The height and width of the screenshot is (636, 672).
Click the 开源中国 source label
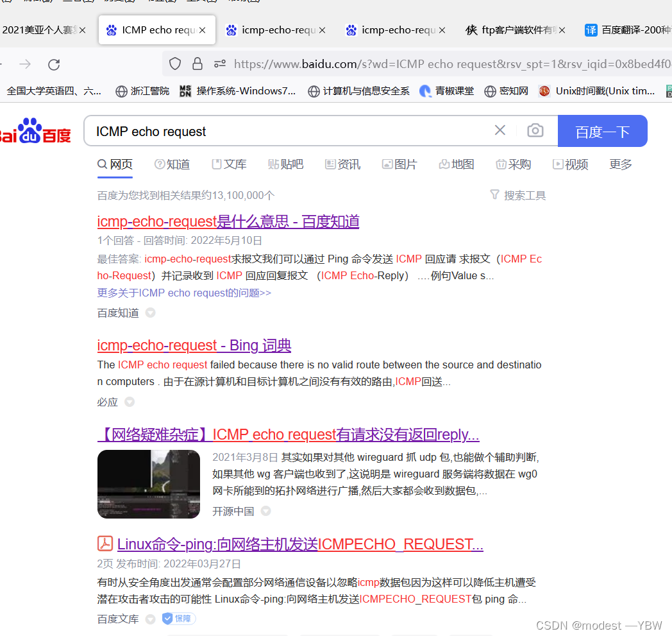click(x=233, y=511)
